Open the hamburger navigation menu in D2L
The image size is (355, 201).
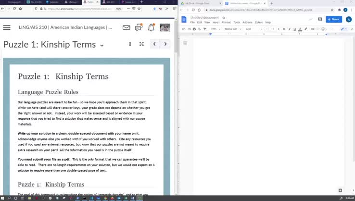(7, 27)
